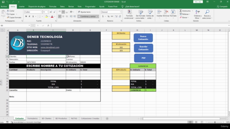Switch to the Fórmulas ribbon tab
The image size is (230, 129).
[x=53, y=6]
